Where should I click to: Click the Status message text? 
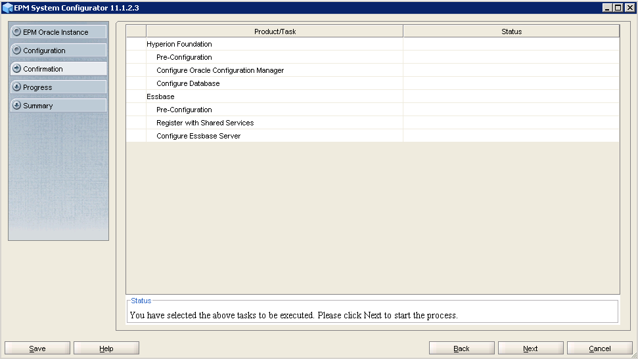pyautogui.click(x=293, y=315)
